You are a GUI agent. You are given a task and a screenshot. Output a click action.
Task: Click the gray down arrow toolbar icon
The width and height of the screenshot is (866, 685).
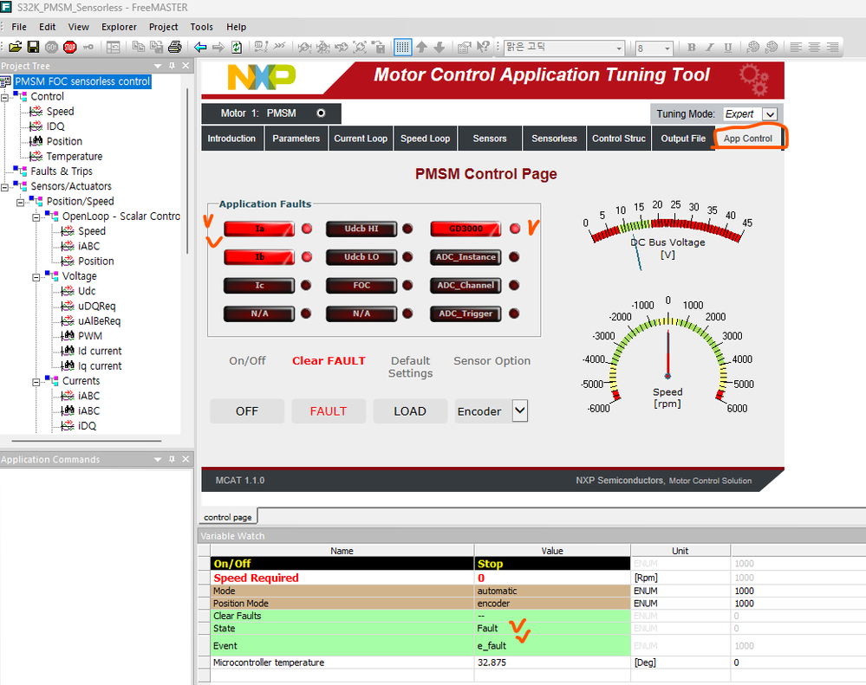(440, 48)
